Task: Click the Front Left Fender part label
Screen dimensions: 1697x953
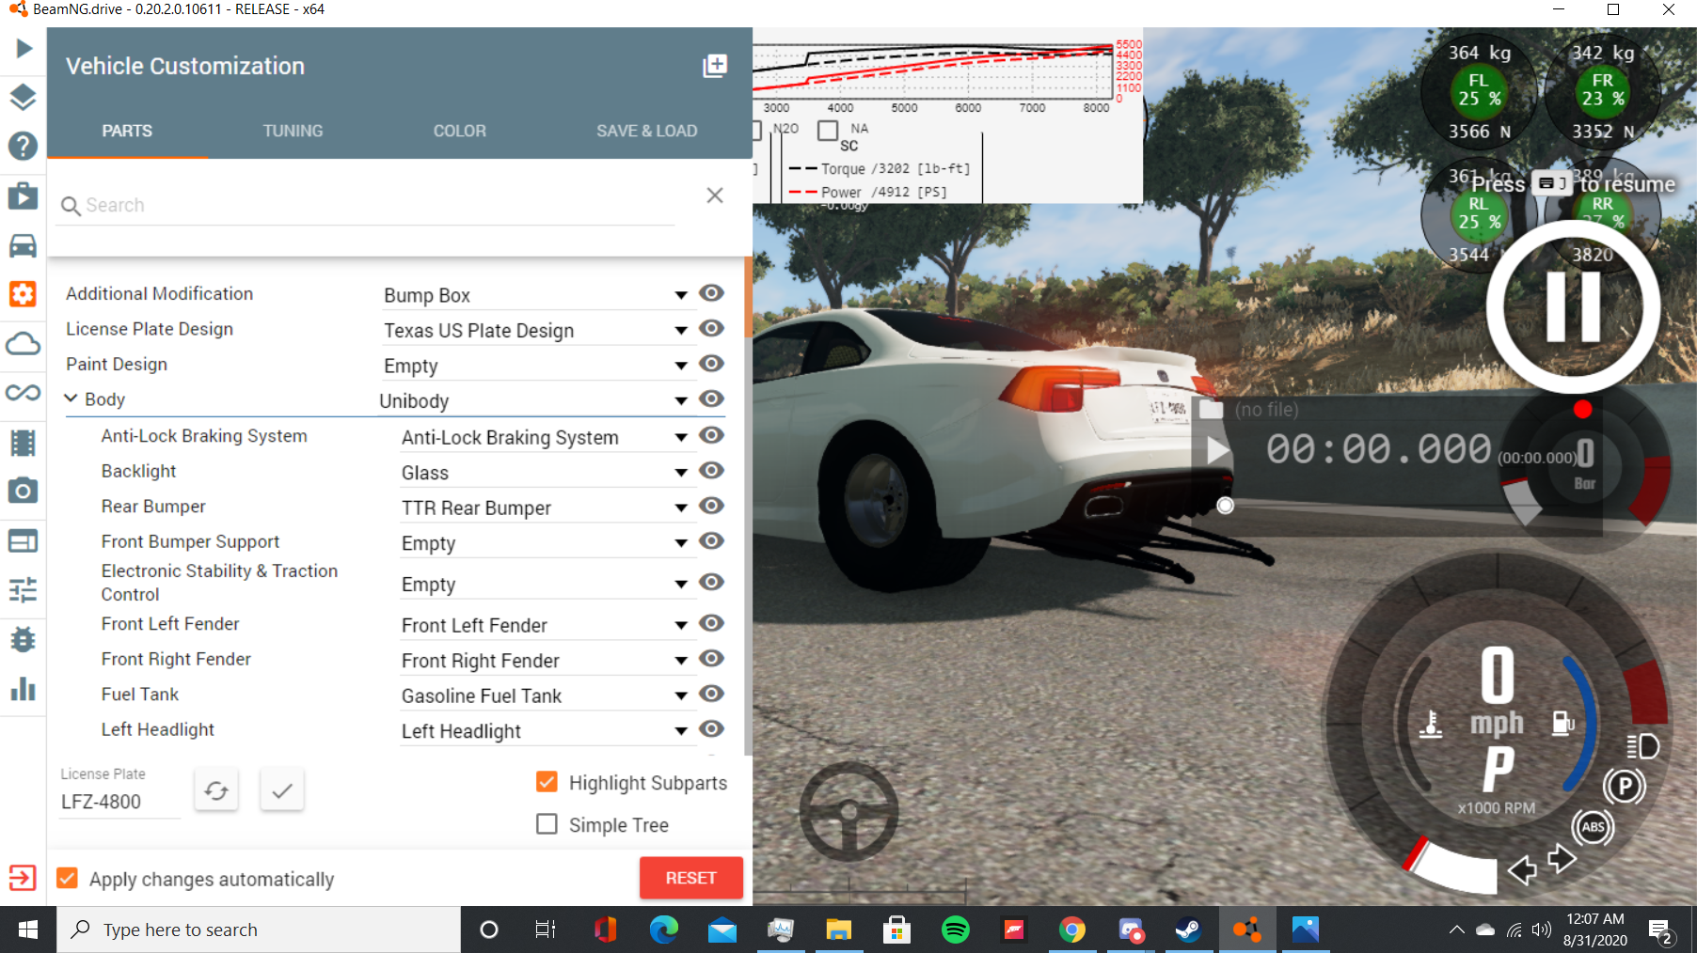Action: (170, 623)
